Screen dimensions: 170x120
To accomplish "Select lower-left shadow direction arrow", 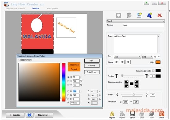I will point(126,86).
